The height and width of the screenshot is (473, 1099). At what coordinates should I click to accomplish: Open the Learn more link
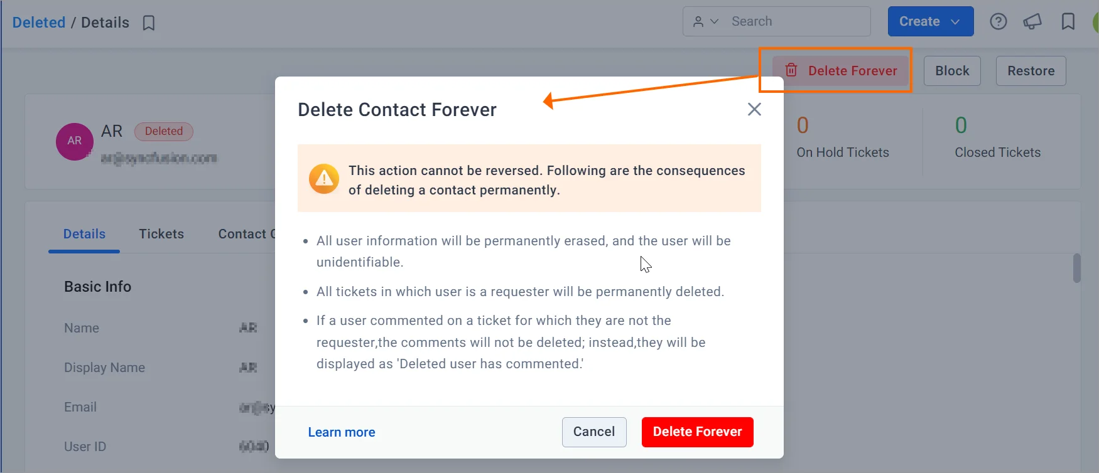pos(341,432)
